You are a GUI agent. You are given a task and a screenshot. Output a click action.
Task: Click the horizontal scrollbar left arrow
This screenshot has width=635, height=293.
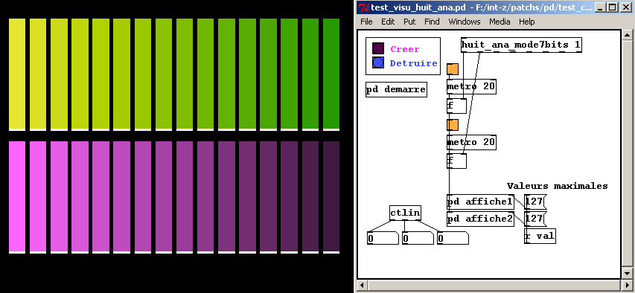[362, 285]
